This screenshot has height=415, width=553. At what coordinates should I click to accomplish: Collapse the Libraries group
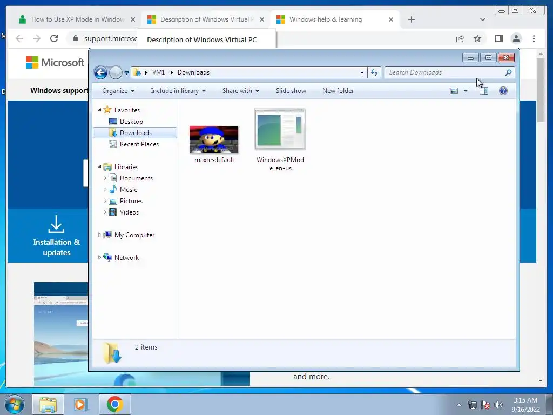pyautogui.click(x=99, y=166)
